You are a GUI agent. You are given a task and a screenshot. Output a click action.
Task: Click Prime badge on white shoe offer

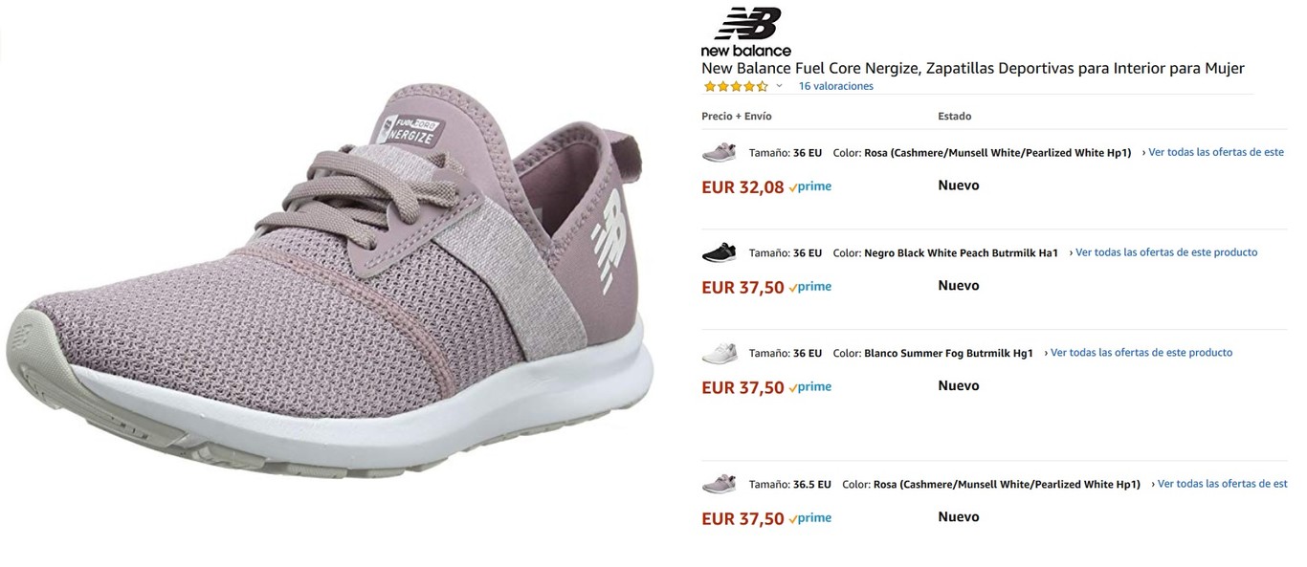[810, 387]
